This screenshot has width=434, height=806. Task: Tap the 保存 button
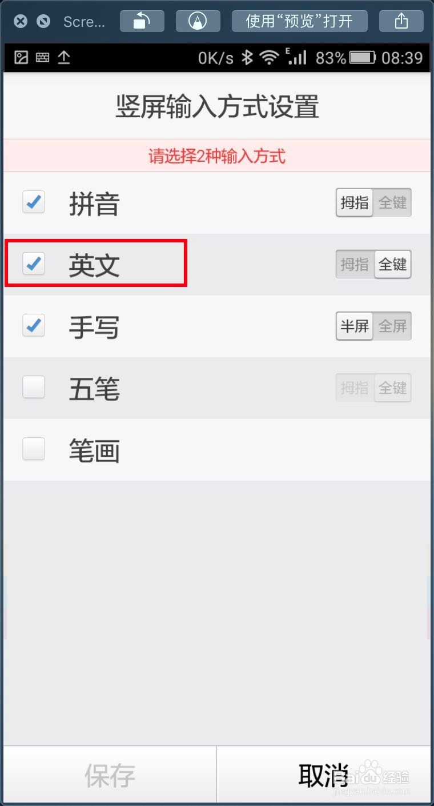tap(110, 775)
